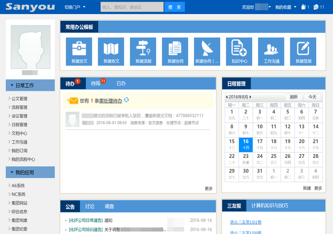The width and height of the screenshot is (333, 234).
Task: Click the blue refresh icon beside 需处理待办
Action: tap(126, 100)
